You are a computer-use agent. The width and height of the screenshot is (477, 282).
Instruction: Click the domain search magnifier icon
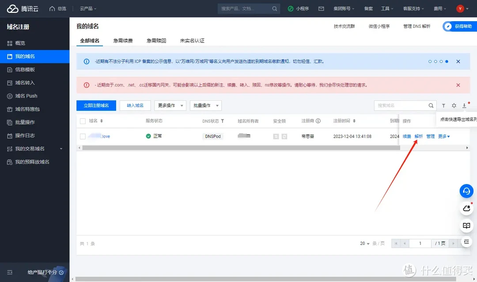click(x=431, y=105)
